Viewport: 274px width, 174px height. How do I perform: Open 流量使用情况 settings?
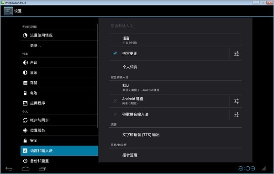click(59, 35)
